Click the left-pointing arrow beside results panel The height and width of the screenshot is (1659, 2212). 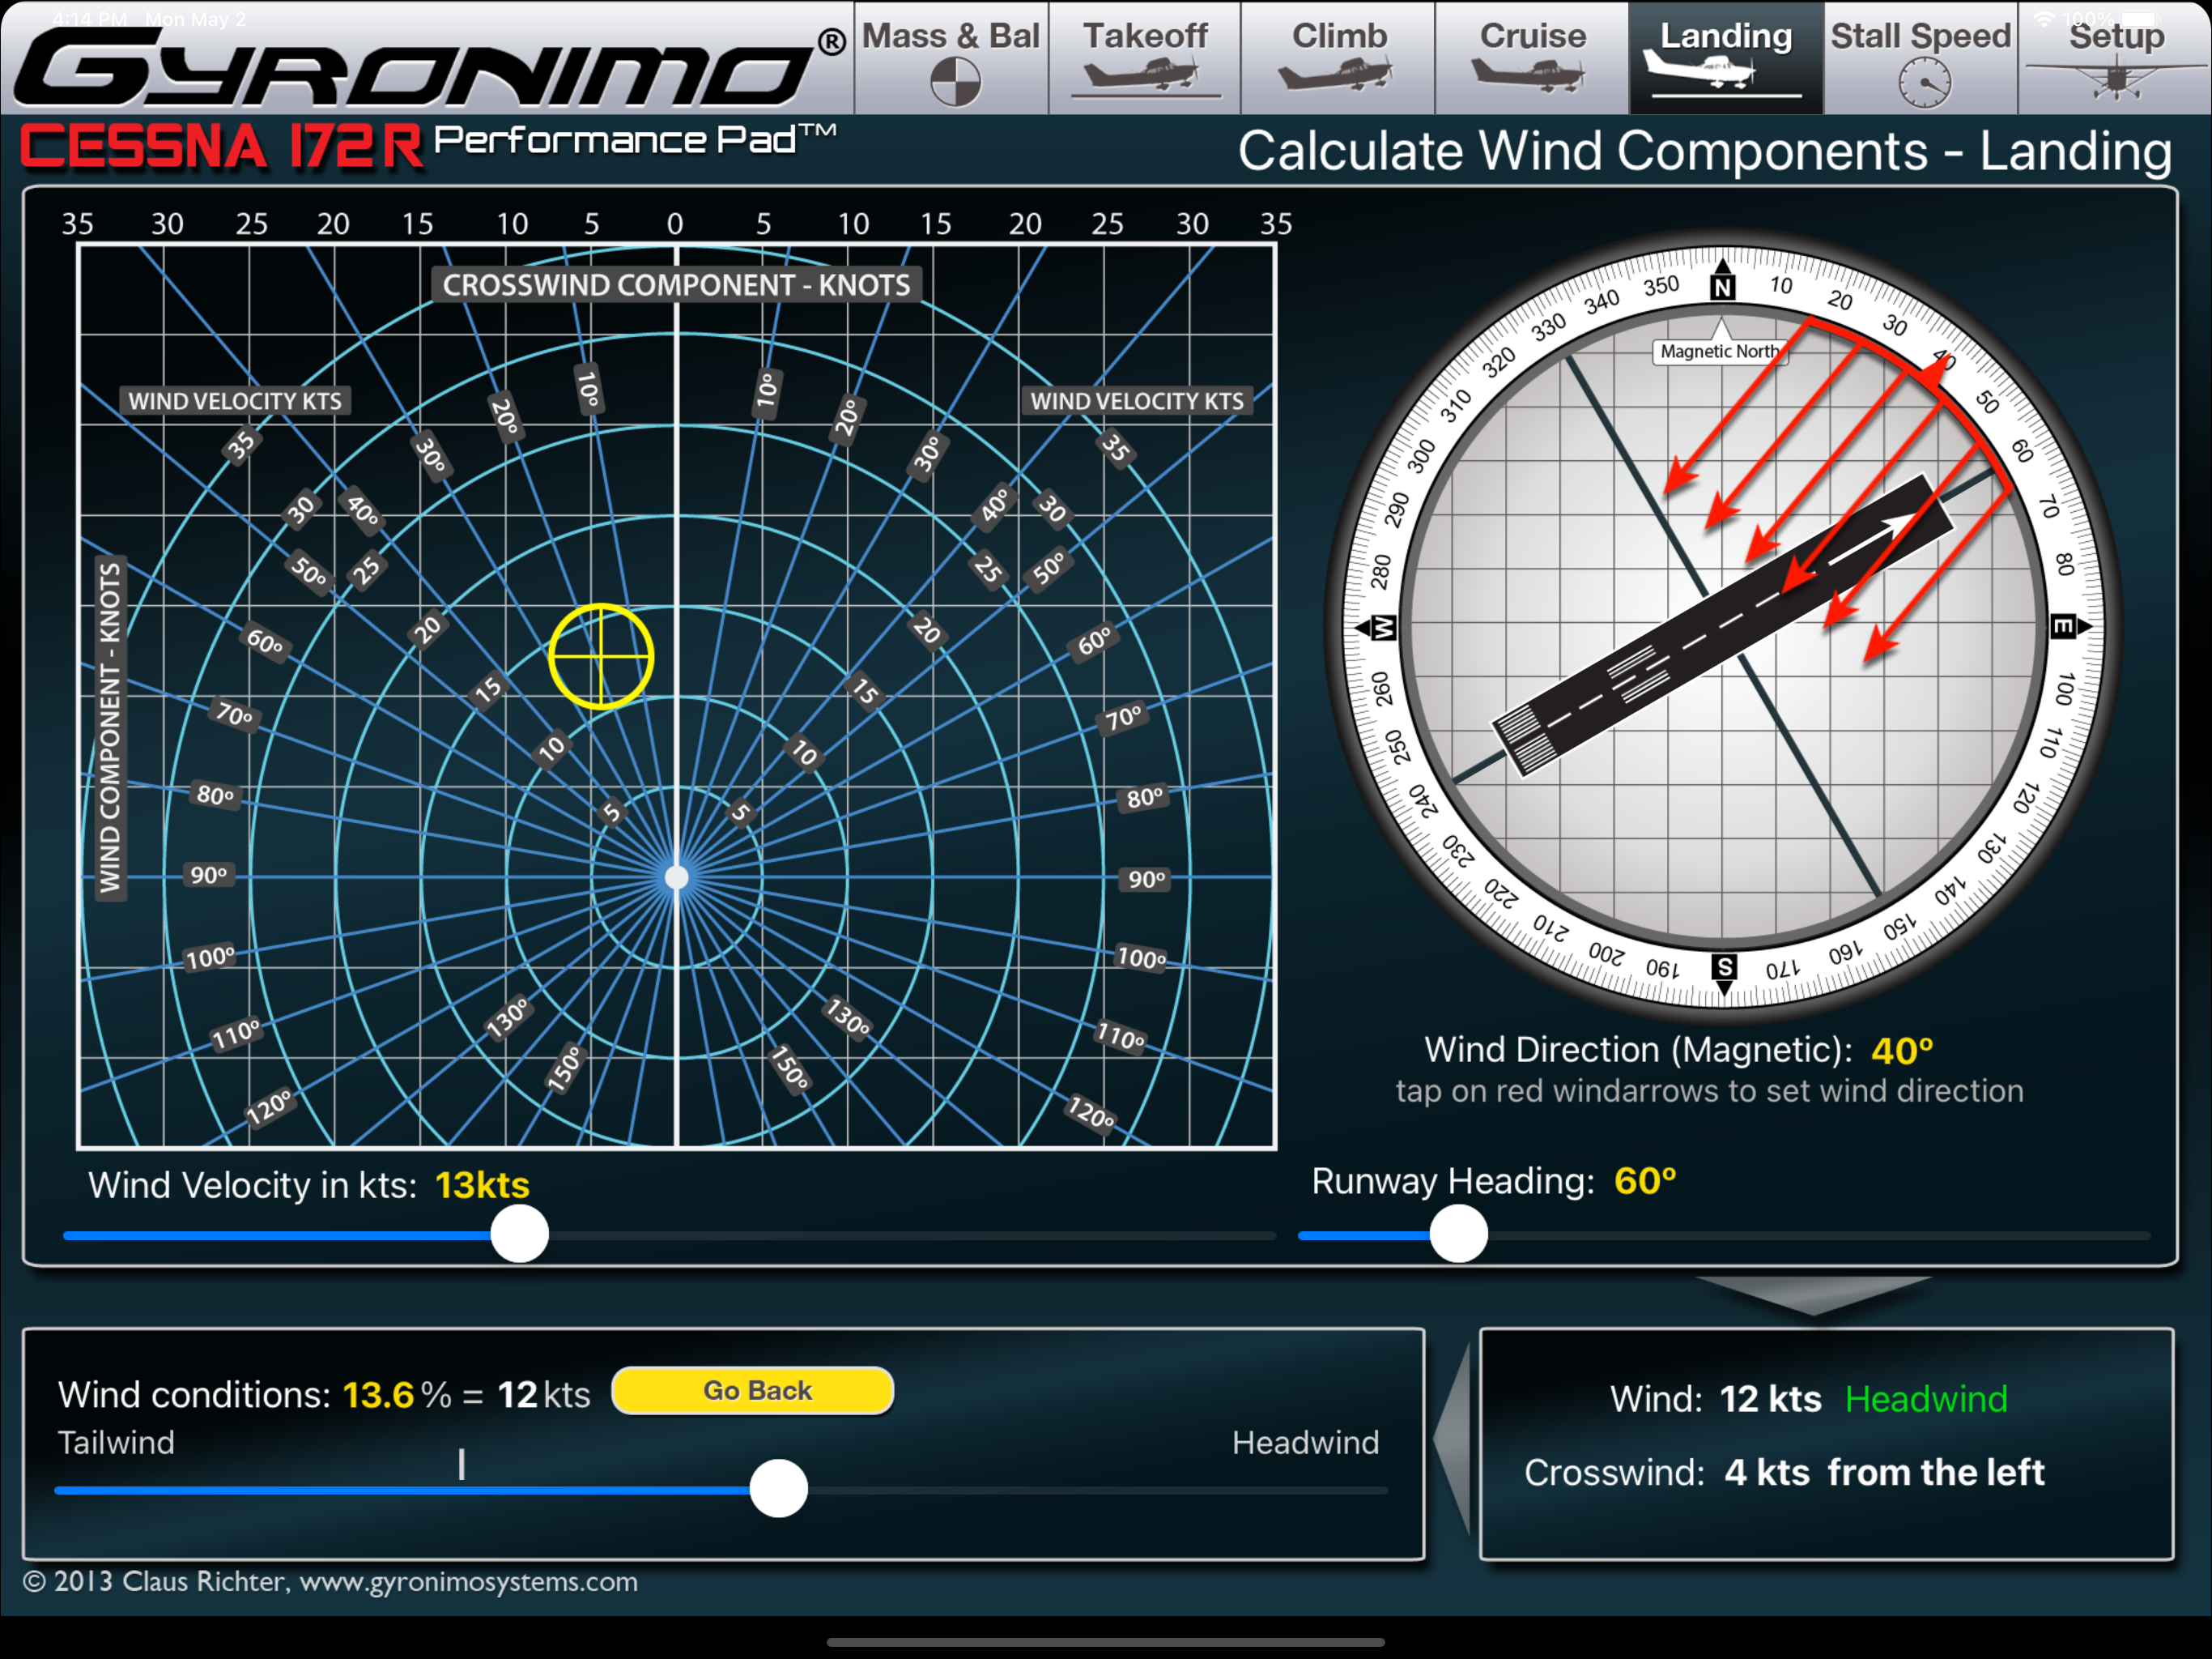[1452, 1439]
